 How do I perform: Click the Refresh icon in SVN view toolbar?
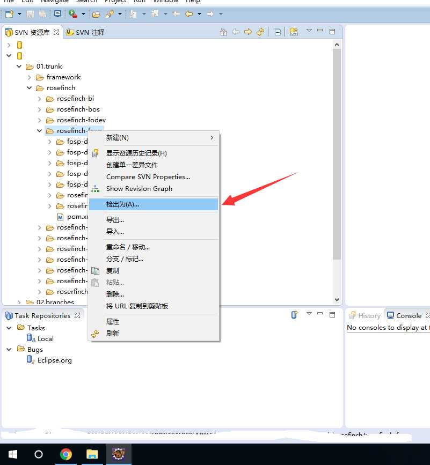[260, 32]
